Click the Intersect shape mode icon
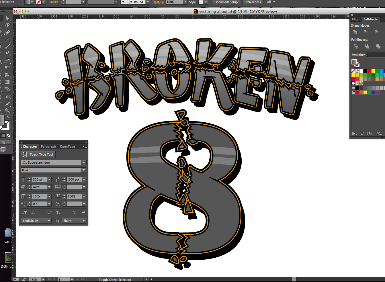The height and width of the screenshot is (282, 385). point(376,32)
